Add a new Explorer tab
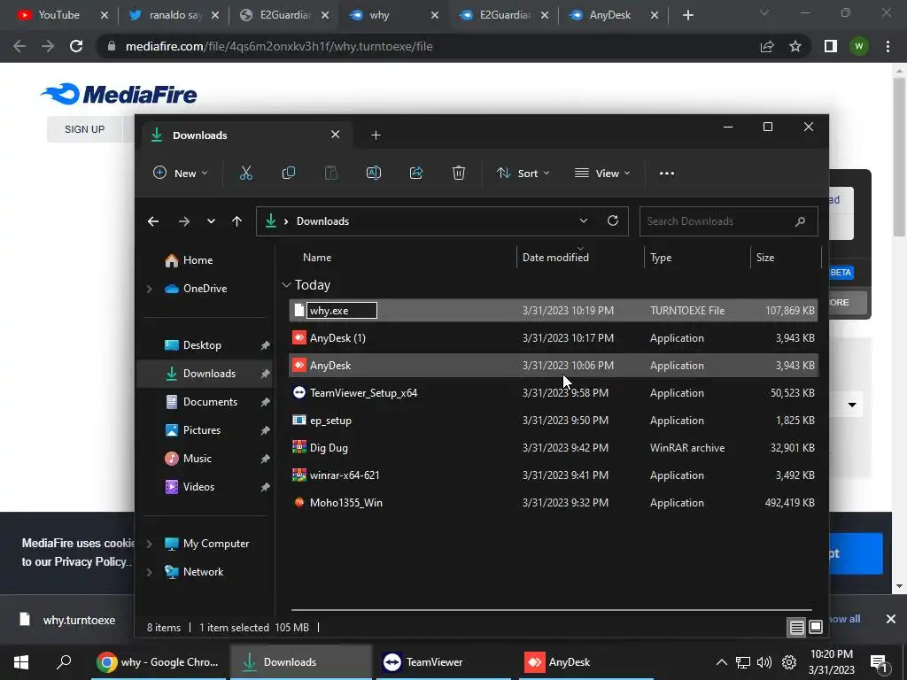 pyautogui.click(x=376, y=135)
